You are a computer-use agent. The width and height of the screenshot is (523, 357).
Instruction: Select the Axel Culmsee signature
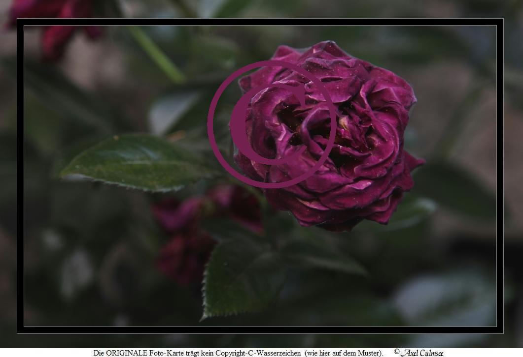click(x=422, y=353)
